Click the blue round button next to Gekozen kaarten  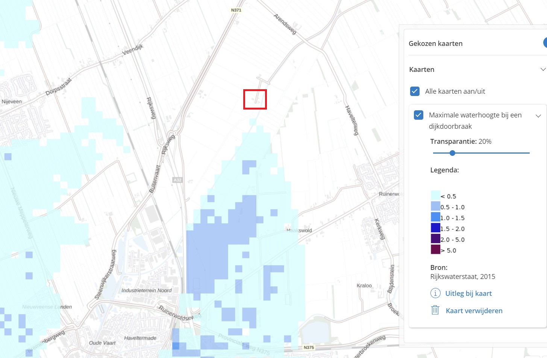[x=545, y=43]
